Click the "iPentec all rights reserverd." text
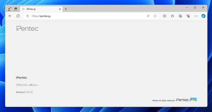Screen dimensions: 212x112 pyautogui.click(x=164, y=101)
